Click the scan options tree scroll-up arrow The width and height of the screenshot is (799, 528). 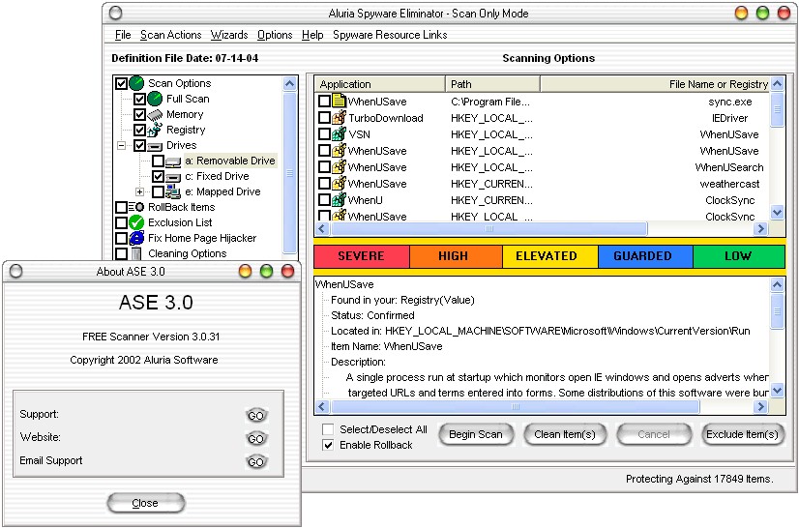(x=290, y=83)
